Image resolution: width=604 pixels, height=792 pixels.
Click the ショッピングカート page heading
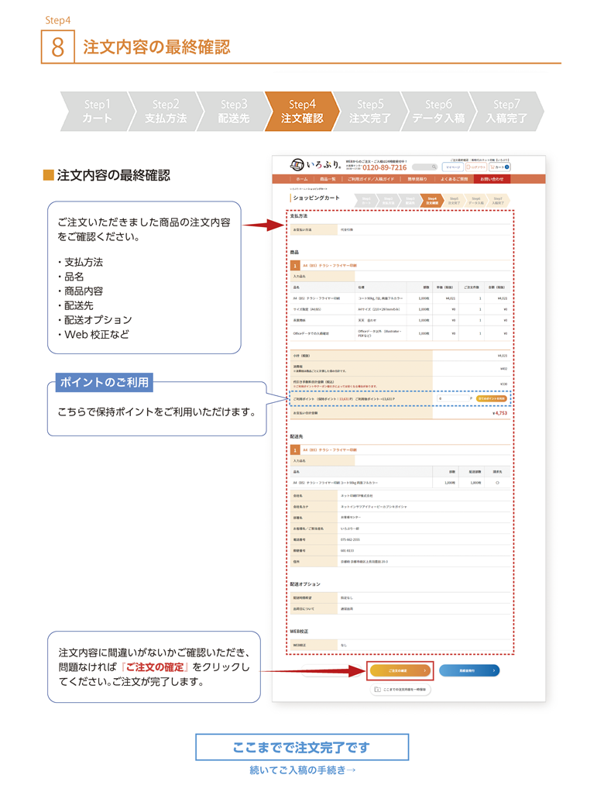coord(317,198)
